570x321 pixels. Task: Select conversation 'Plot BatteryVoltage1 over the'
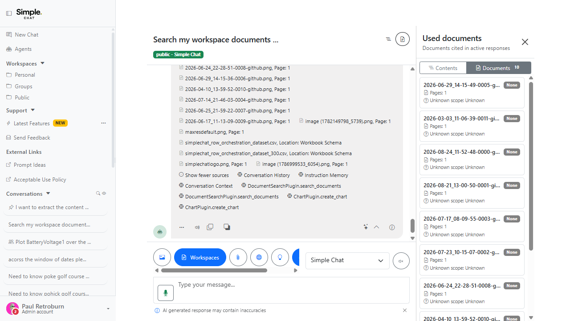coord(55,242)
